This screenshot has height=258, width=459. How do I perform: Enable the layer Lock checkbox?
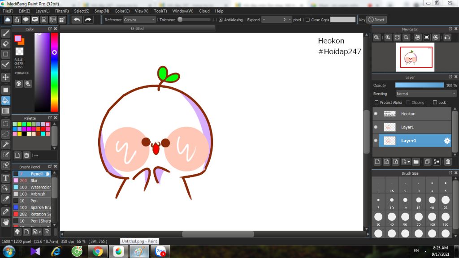[435, 103]
